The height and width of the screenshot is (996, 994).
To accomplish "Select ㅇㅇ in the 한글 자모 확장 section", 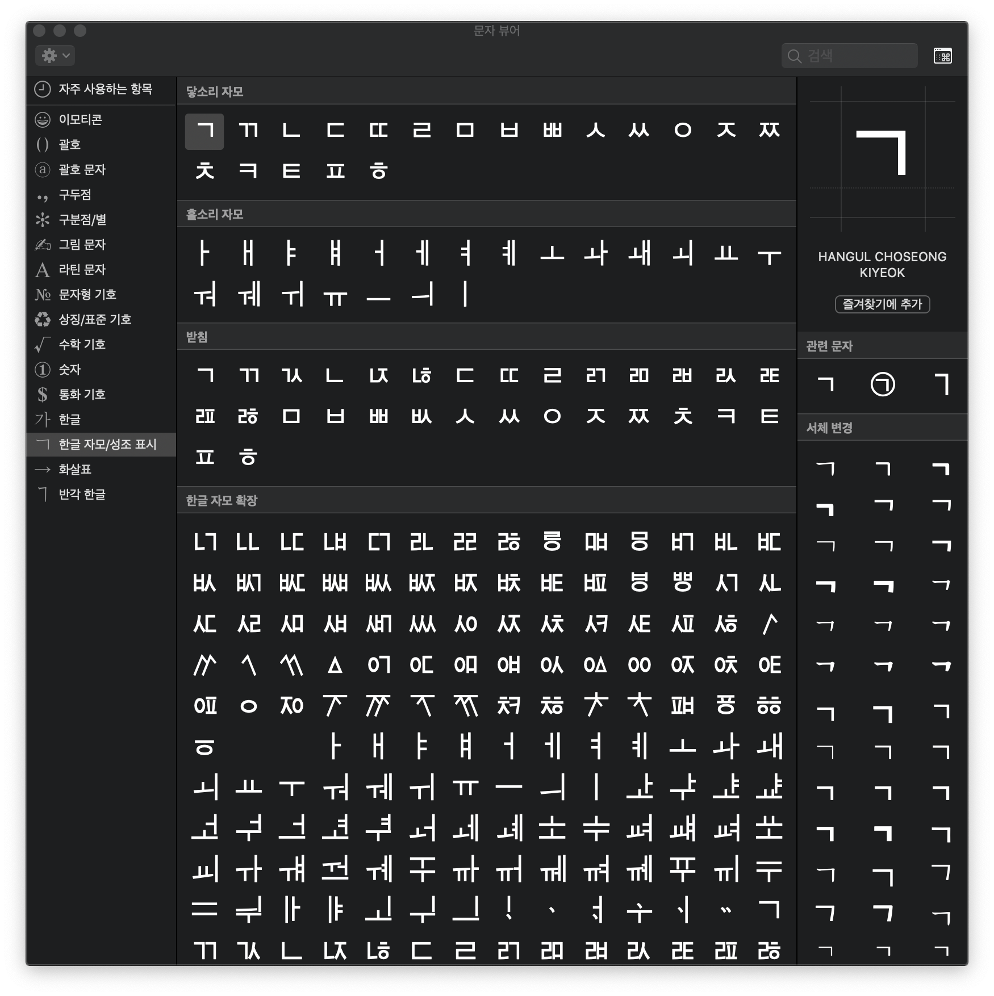I will coord(639,665).
